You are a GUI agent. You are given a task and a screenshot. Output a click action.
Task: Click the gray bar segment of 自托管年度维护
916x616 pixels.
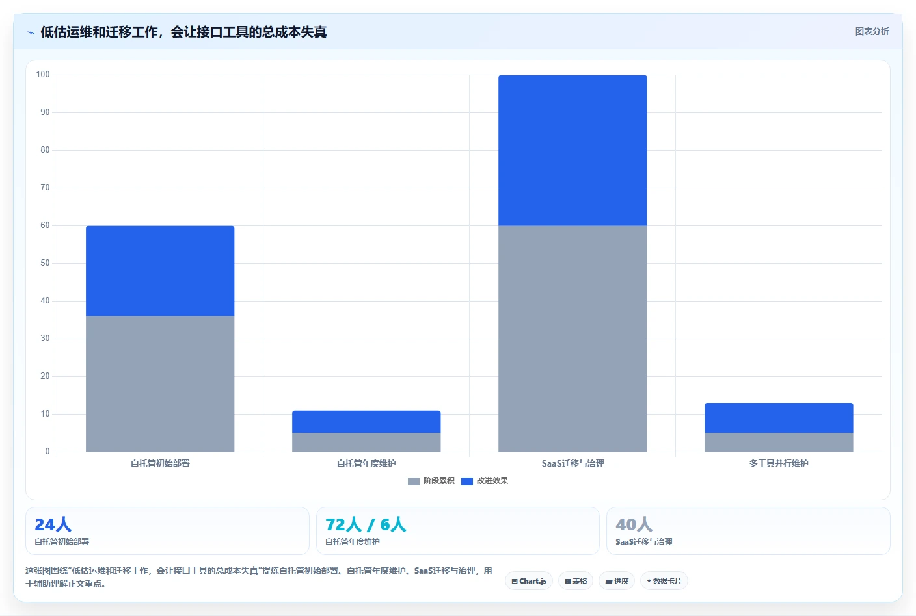click(366, 442)
